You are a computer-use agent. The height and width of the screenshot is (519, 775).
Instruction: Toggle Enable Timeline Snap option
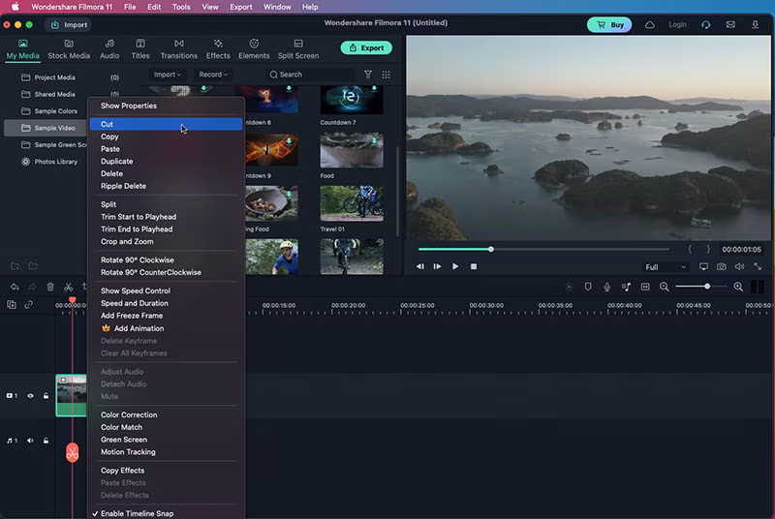(x=137, y=513)
